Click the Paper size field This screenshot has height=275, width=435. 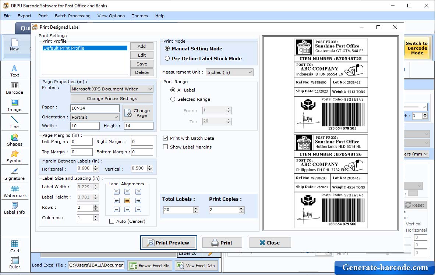(x=95, y=108)
